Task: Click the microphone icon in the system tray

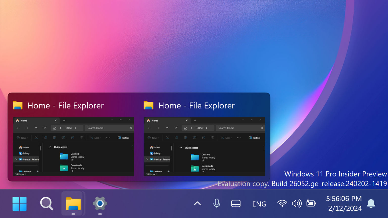Action: click(217, 203)
